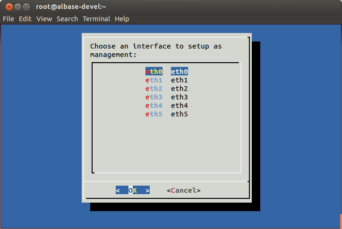The height and width of the screenshot is (229, 342).
Task: Confirm with the OK button
Action: [133, 190]
